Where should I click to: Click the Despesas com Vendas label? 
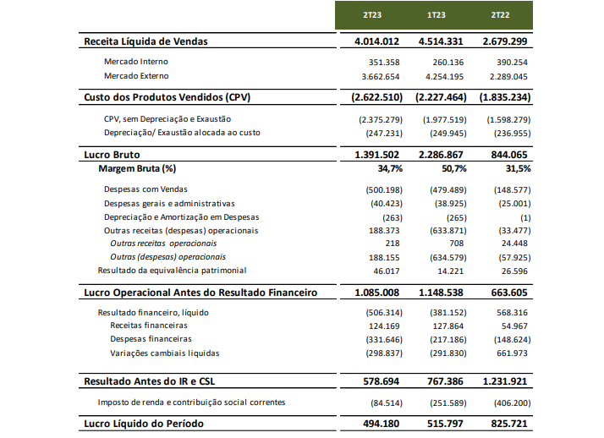tap(146, 189)
